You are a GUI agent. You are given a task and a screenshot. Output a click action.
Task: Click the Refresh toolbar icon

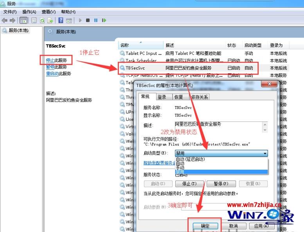42,20
